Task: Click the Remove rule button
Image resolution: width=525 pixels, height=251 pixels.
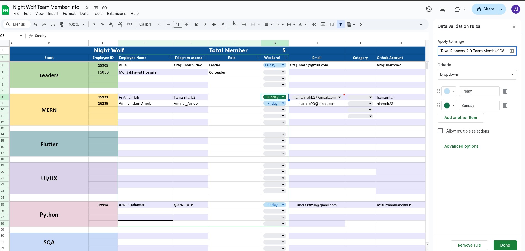Action: pos(469,245)
